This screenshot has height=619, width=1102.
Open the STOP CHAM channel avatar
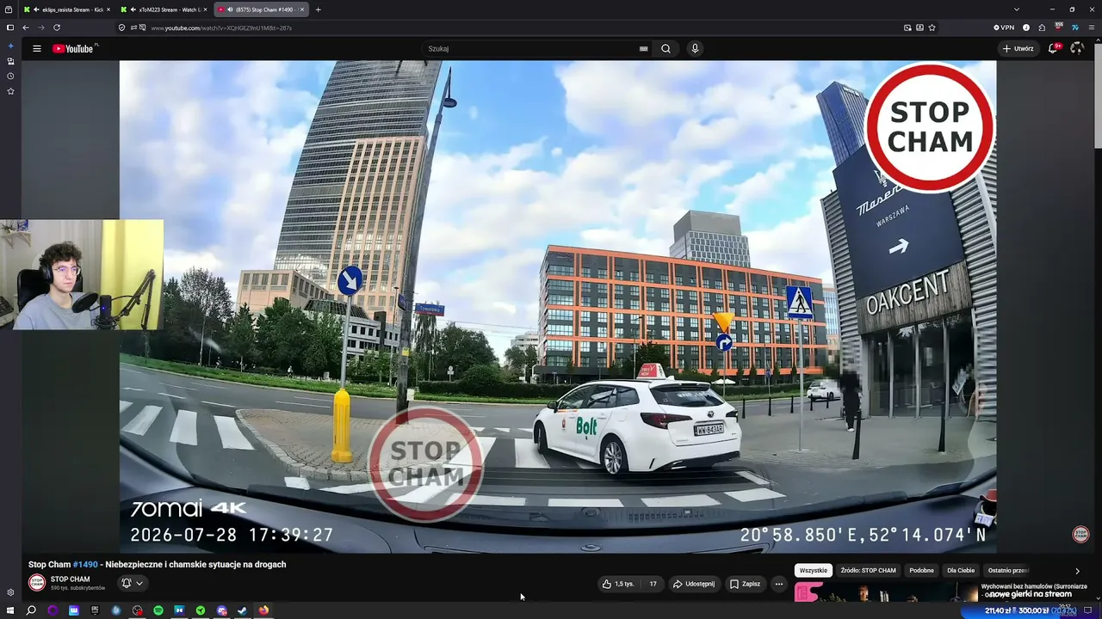tap(37, 583)
